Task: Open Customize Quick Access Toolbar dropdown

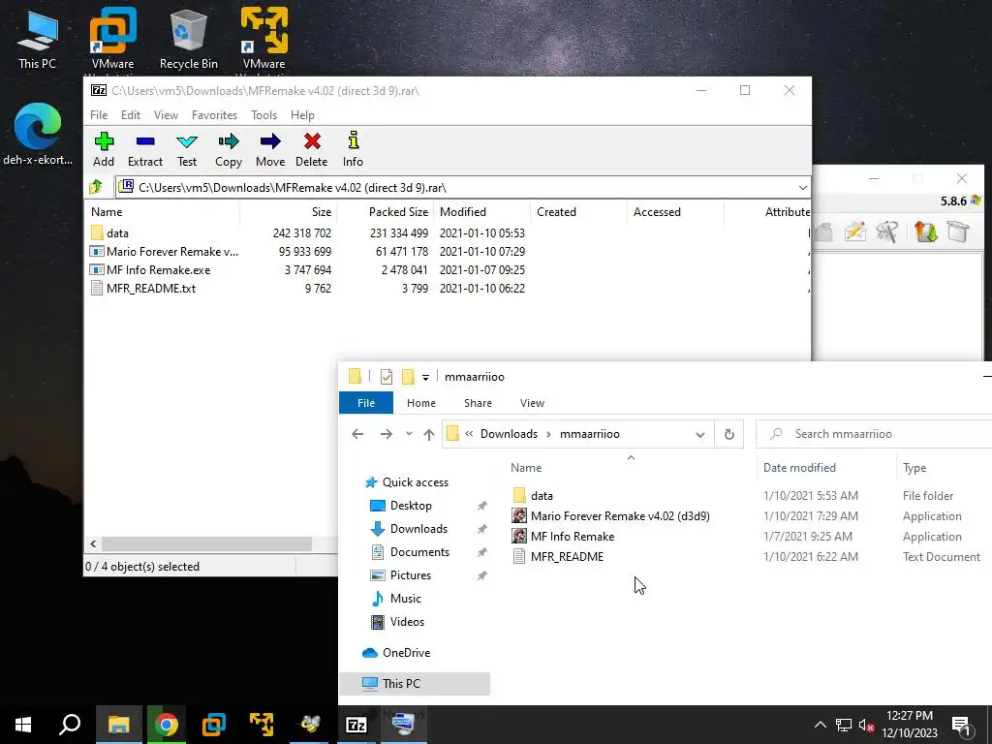Action: click(x=426, y=378)
